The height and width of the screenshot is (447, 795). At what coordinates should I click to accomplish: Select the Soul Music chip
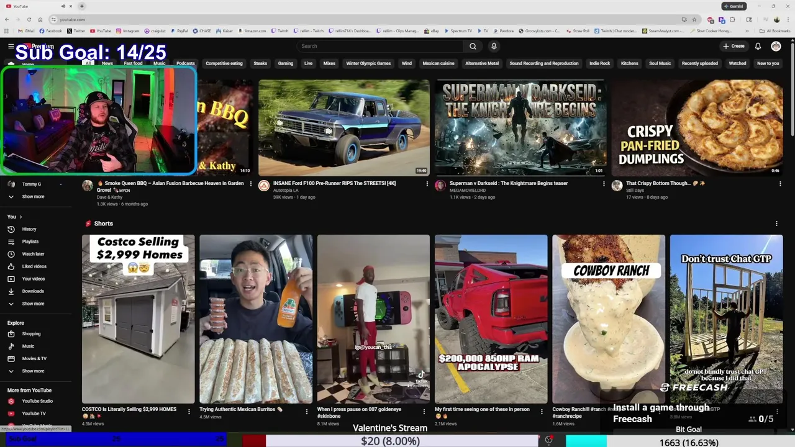click(x=660, y=63)
